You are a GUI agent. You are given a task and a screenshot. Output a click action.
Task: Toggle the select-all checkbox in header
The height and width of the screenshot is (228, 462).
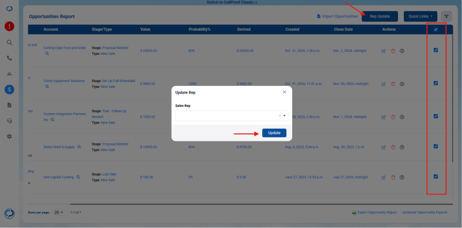(436, 29)
